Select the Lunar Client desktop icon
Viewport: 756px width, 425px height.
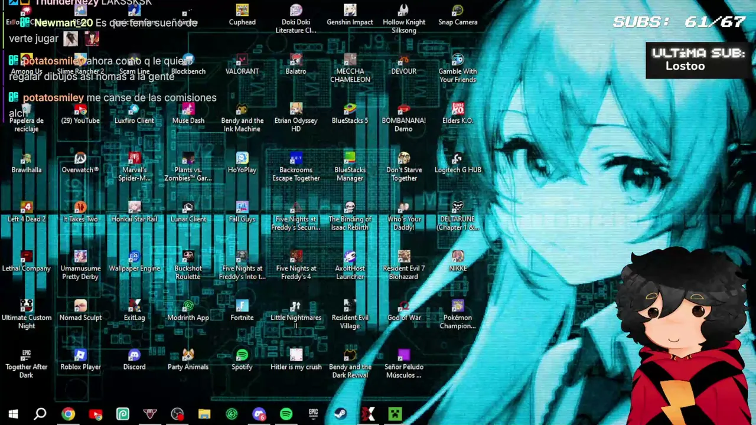click(188, 212)
